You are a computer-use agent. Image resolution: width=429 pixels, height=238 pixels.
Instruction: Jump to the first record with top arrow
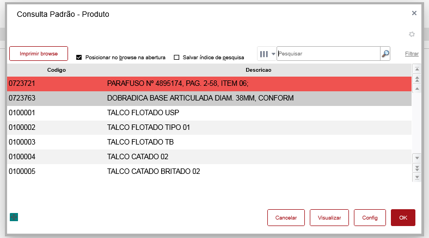point(418,69)
